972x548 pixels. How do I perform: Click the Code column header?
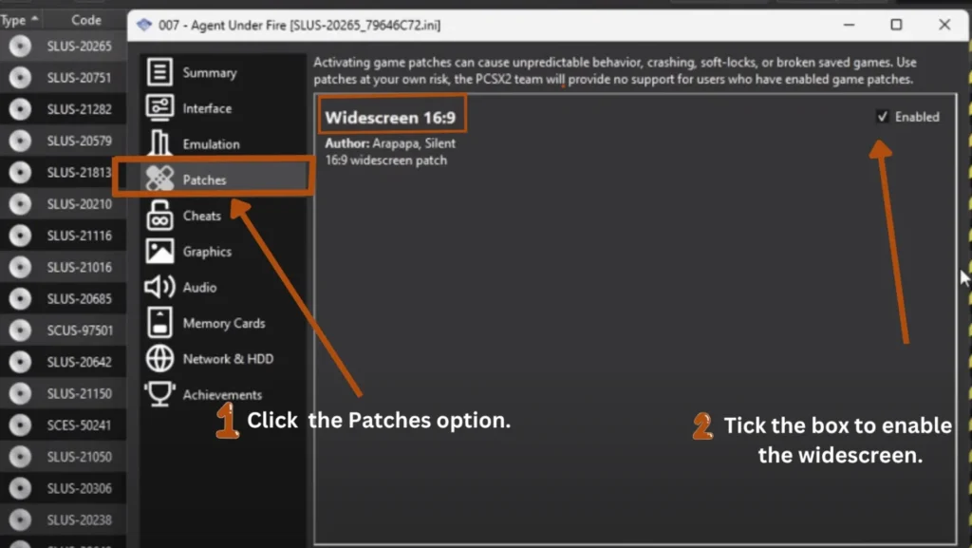[85, 21]
